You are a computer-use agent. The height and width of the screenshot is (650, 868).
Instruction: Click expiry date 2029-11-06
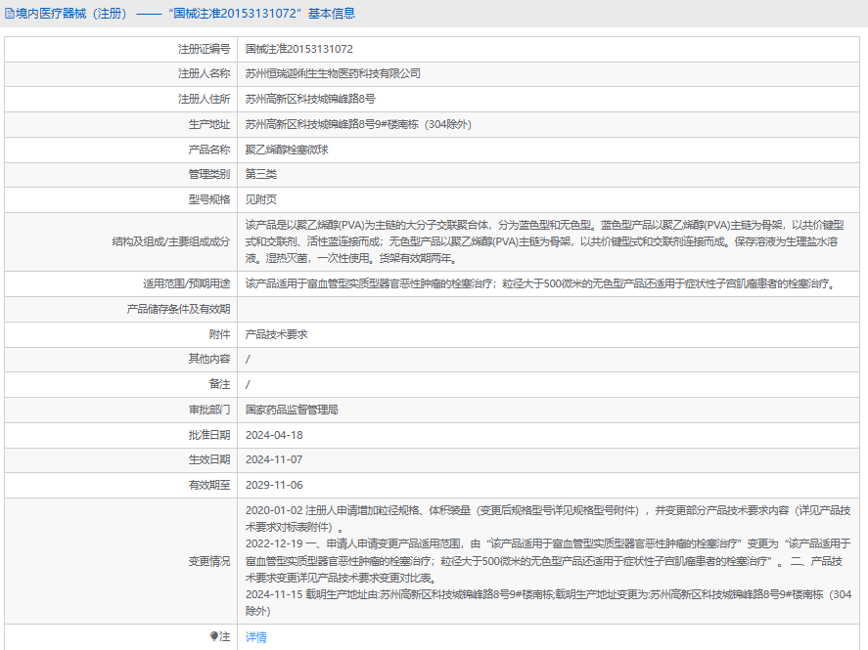coord(274,485)
